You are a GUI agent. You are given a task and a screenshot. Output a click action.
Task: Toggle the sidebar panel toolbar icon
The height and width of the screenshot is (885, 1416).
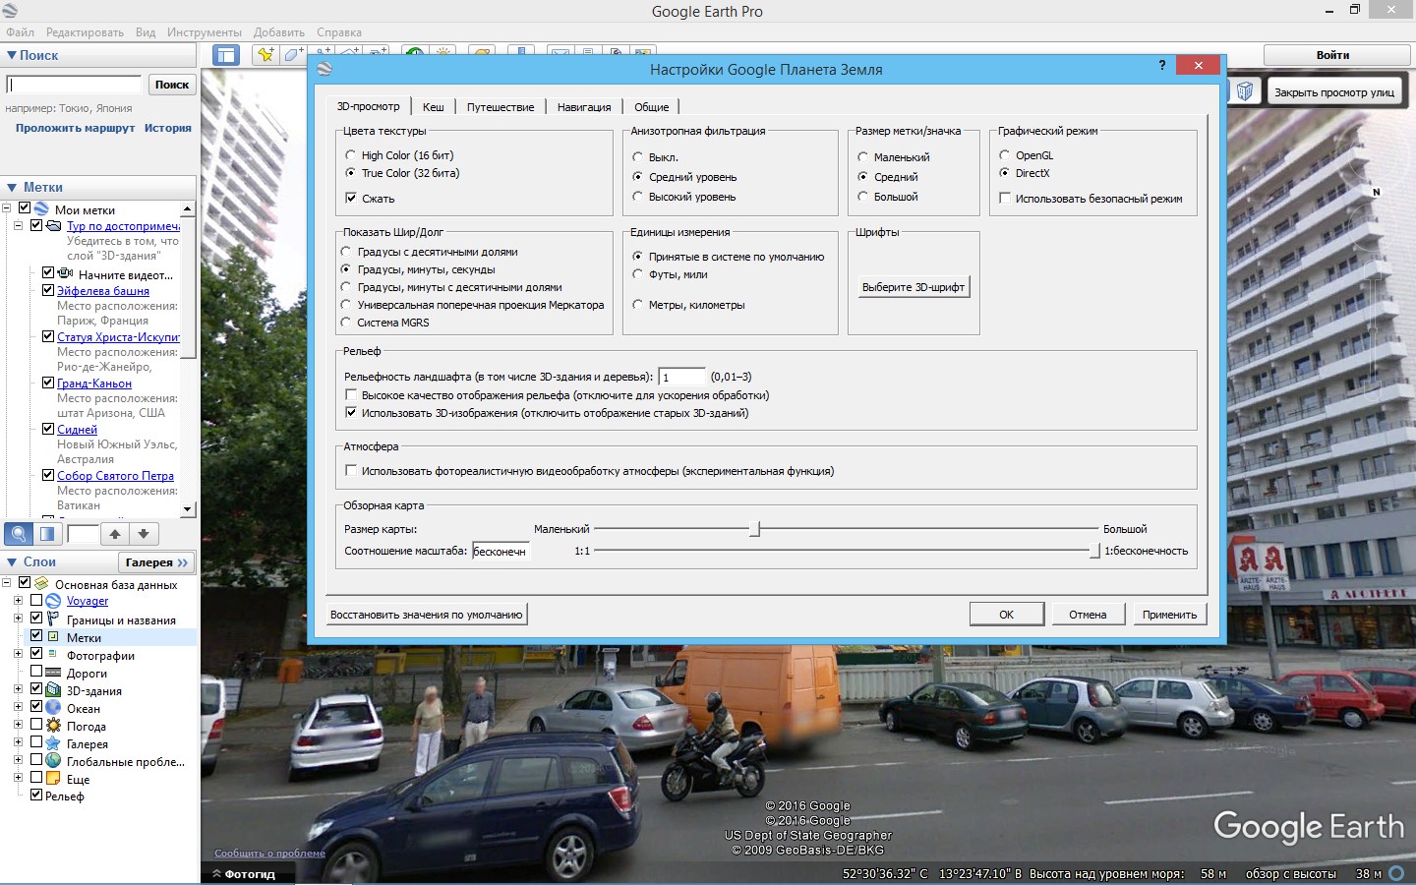(226, 55)
